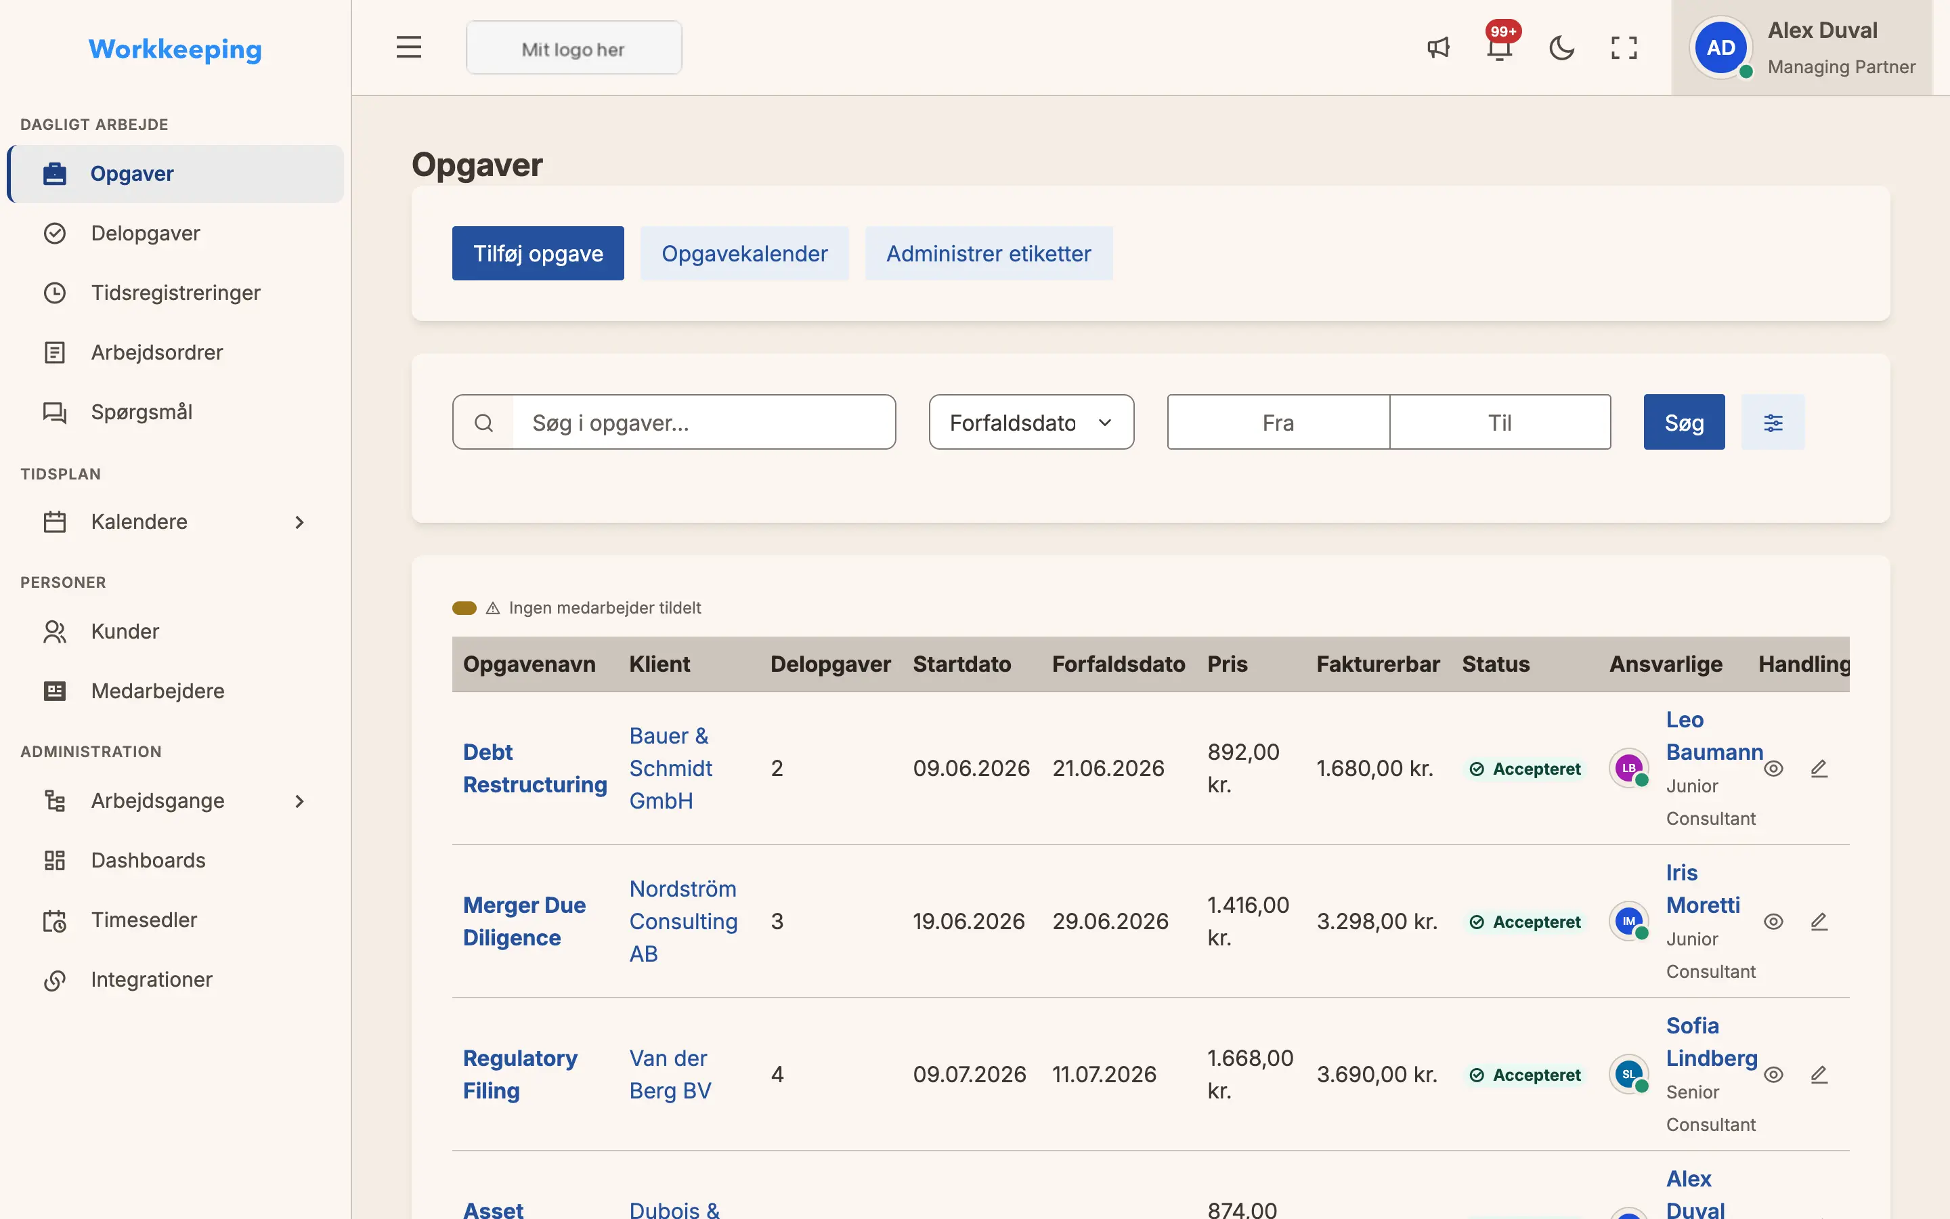This screenshot has height=1219, width=1950.
Task: View Regulatory Filing details with eye icon
Action: click(1773, 1075)
